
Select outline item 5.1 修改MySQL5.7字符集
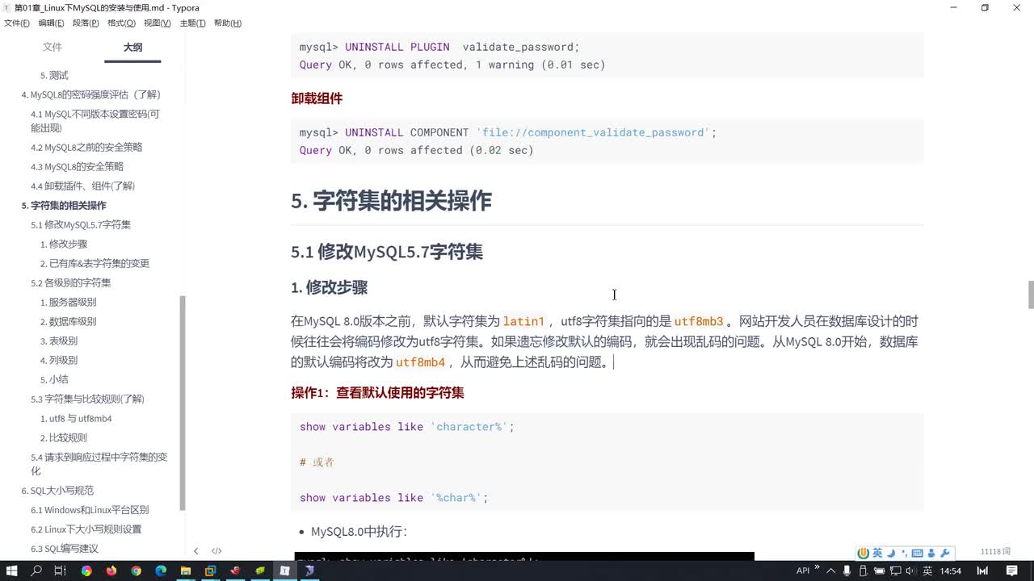(81, 225)
